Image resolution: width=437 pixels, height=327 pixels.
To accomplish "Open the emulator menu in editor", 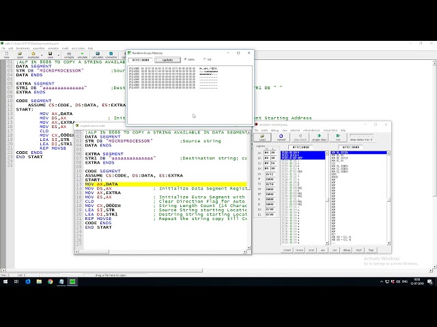I will (x=53, y=48).
